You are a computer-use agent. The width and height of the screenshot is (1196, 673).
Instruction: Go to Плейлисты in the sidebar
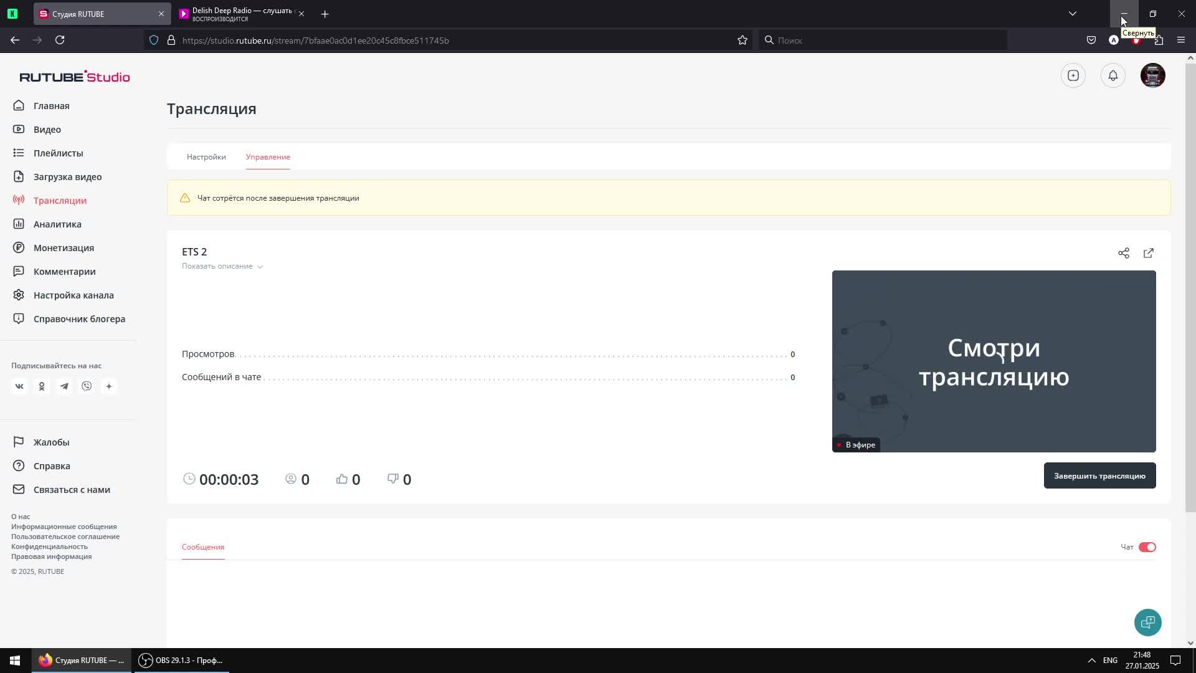[x=48, y=153]
